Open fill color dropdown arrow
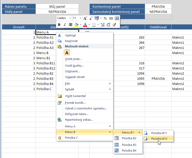The width and height of the screenshot is (192, 158). pyautogui.click(x=80, y=25)
